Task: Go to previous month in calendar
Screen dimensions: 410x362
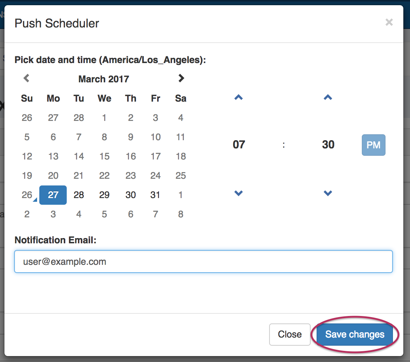Action: point(26,78)
